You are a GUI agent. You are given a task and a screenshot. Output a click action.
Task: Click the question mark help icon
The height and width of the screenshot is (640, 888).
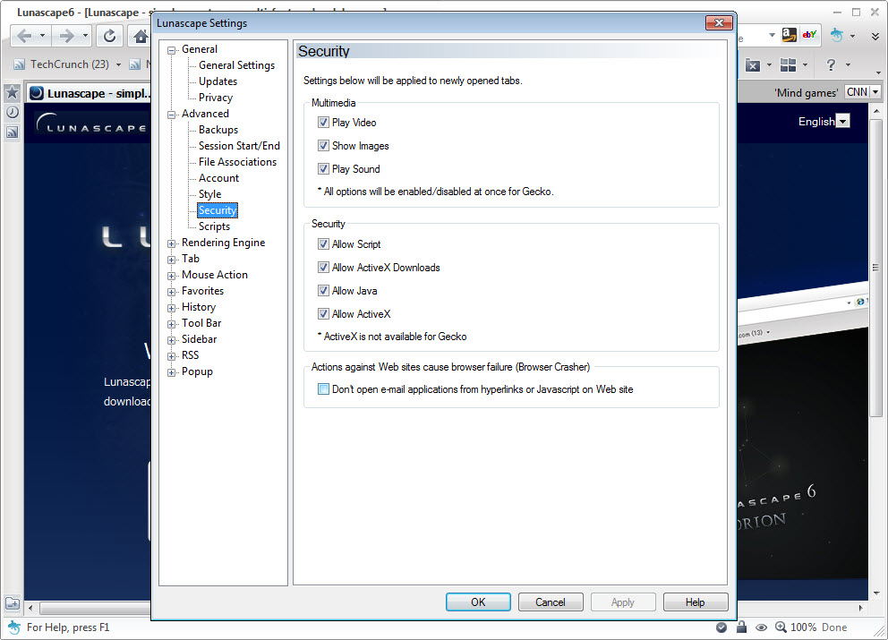point(830,65)
